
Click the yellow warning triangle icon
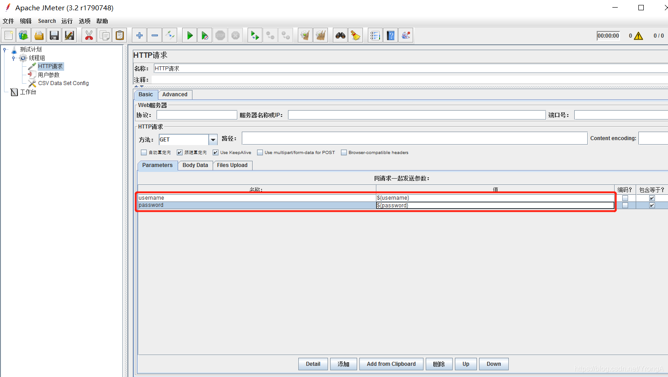[x=638, y=36]
